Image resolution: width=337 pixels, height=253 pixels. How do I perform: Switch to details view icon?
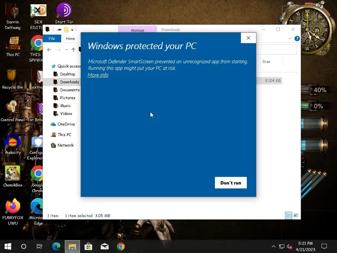[289, 215]
